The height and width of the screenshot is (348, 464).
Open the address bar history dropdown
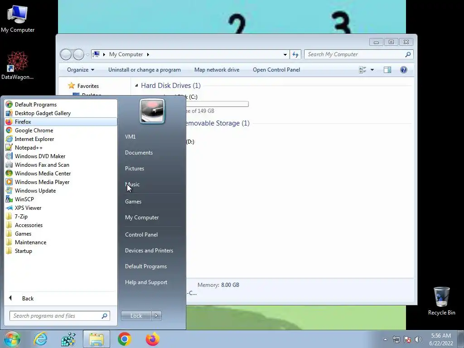[285, 54]
